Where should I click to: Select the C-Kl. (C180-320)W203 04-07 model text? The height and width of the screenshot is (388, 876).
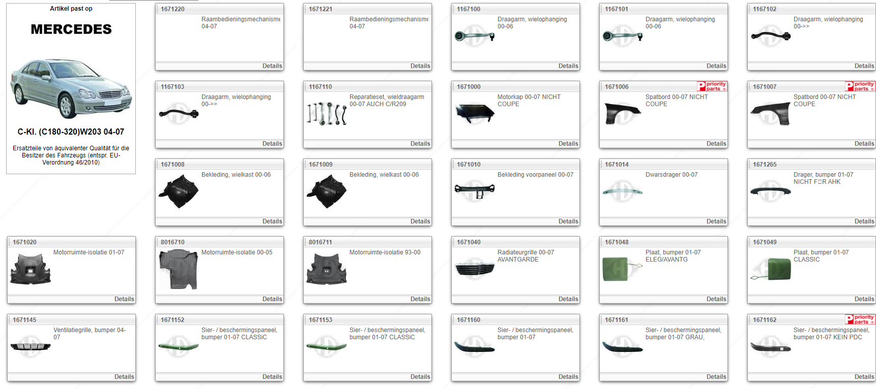(71, 132)
